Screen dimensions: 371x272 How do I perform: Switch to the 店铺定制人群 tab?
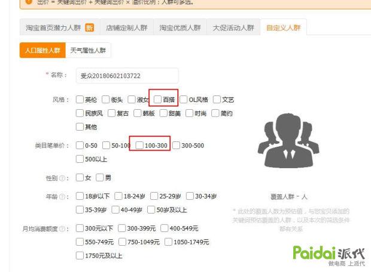pos(127,28)
